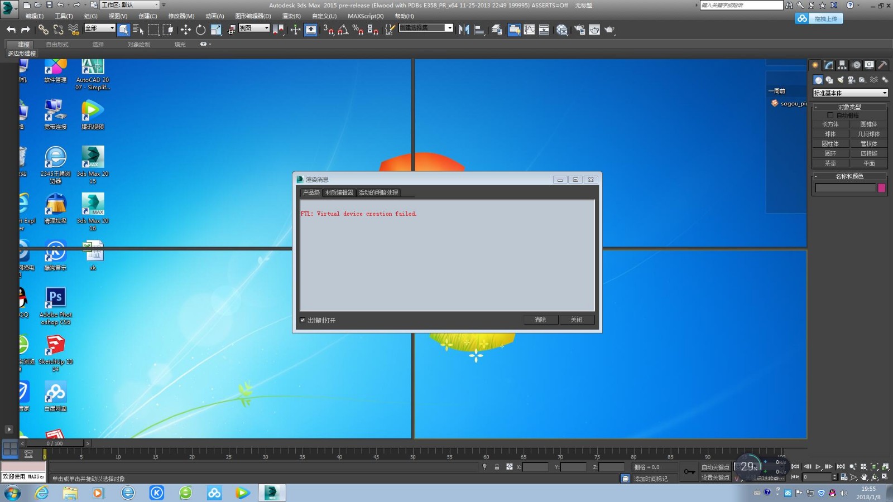Click the 0 / 100 time slider handle
Image resolution: width=893 pixels, height=502 pixels.
pyautogui.click(x=55, y=443)
